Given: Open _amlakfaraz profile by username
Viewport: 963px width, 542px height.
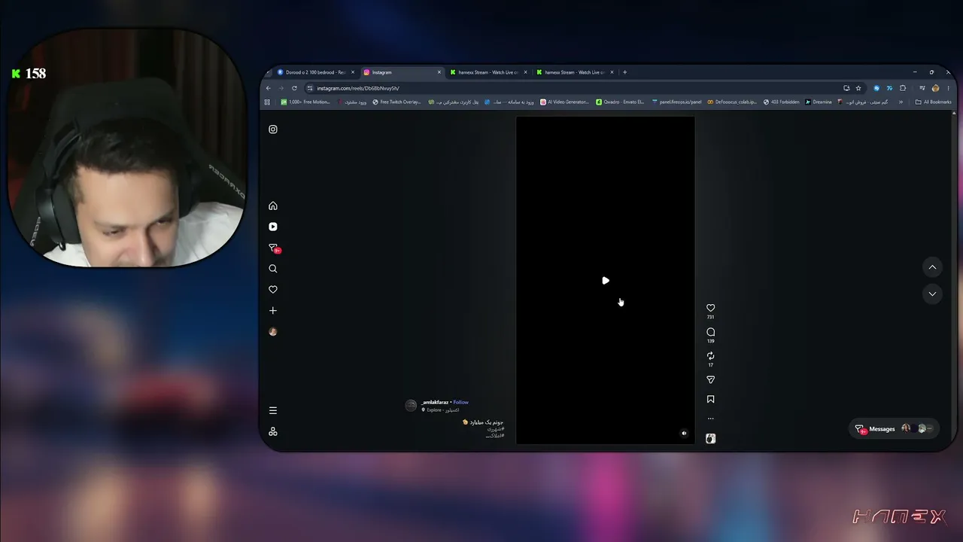Looking at the screenshot, I should click(x=435, y=403).
